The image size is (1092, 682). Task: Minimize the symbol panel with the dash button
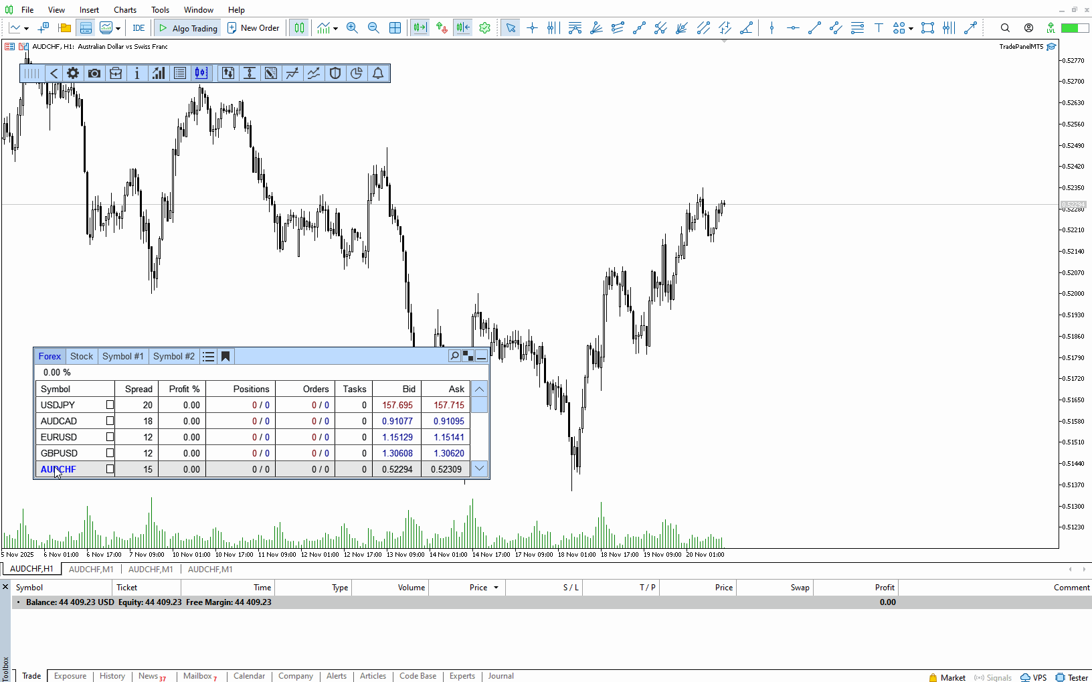pyautogui.click(x=481, y=356)
